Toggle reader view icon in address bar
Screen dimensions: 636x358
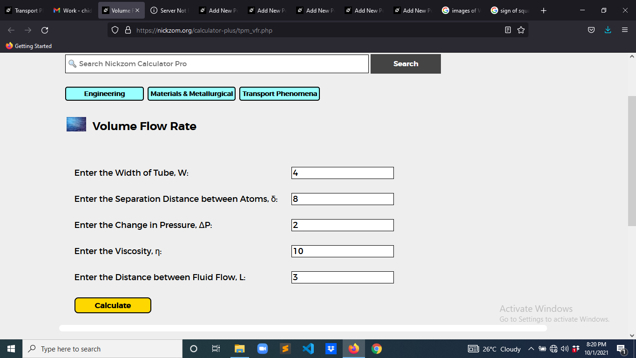[x=508, y=30]
